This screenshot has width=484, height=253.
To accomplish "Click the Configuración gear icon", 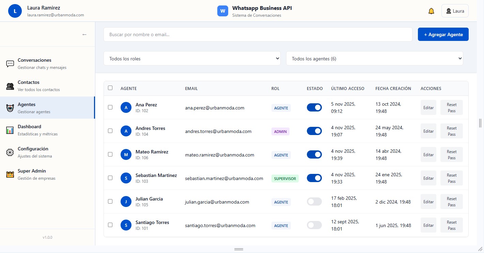I will tap(10, 152).
